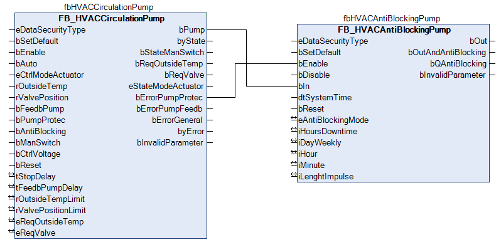The height and width of the screenshot is (242, 501).
Task: Click tFeedbPumpDelay in/out variable
Action: pos(49,187)
